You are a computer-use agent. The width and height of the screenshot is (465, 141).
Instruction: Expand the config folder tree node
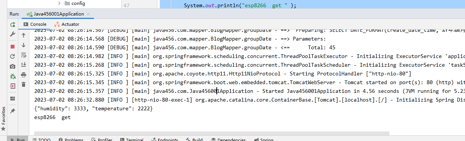(59, 3)
